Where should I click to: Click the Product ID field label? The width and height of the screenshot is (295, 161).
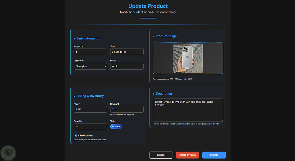[x=79, y=47]
